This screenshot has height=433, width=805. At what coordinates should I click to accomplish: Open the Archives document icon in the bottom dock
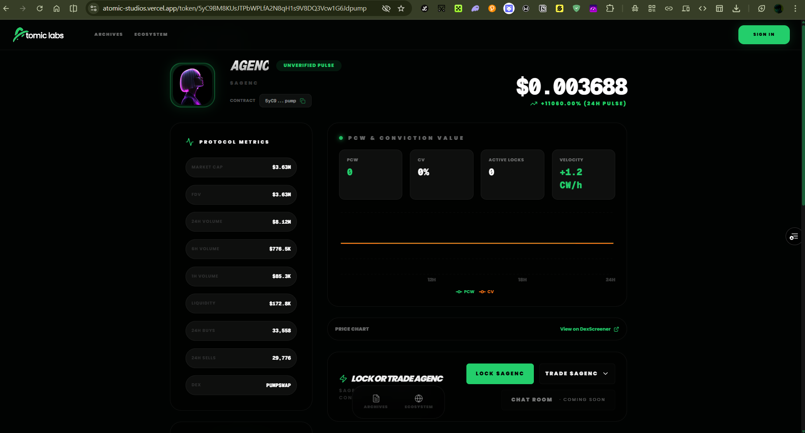pyautogui.click(x=376, y=401)
